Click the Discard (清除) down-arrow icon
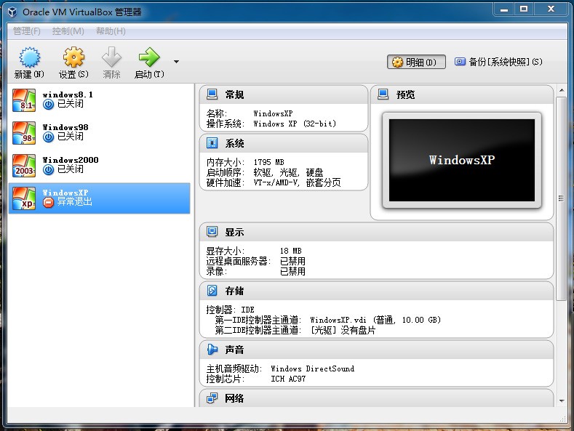The height and width of the screenshot is (431, 574). (x=111, y=58)
